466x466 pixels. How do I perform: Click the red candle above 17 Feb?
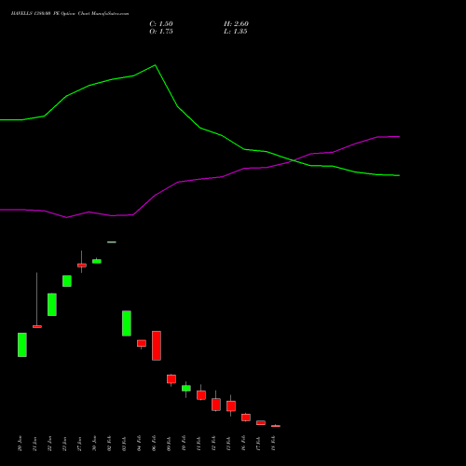(261, 423)
